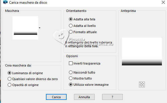Select Mostra tutto option

71,78
